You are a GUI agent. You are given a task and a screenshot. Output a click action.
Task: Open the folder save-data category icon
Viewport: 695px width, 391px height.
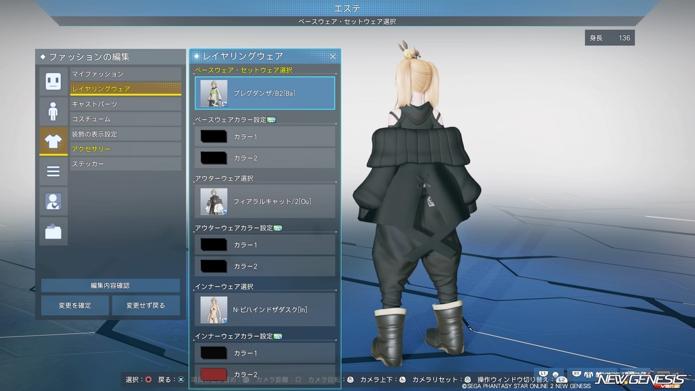53,232
